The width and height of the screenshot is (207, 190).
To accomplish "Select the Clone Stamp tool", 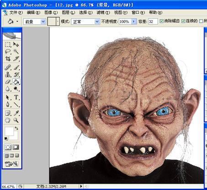I will (8, 75).
